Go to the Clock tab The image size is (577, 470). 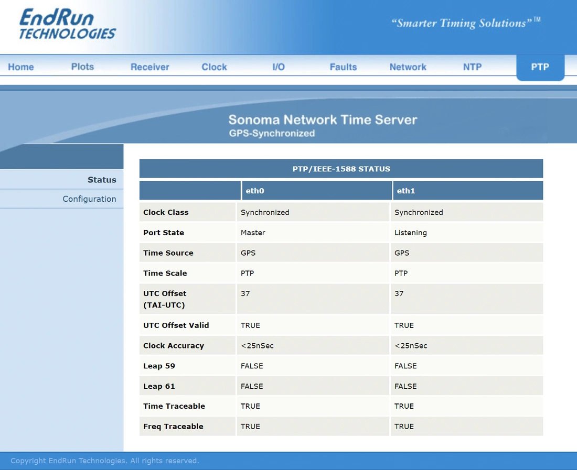[214, 67]
